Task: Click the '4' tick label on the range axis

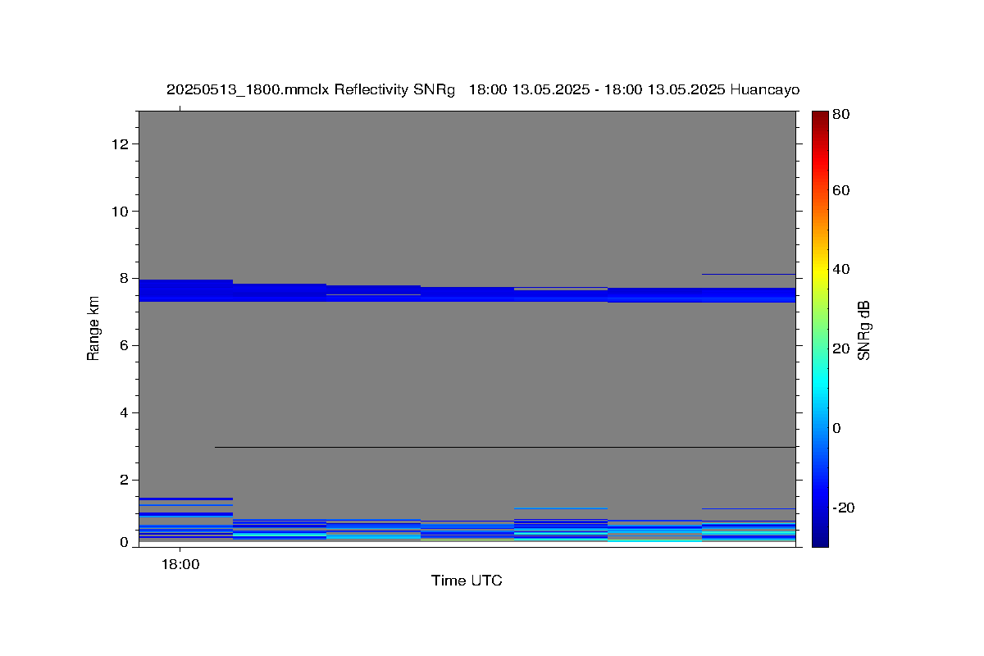Action: pyautogui.click(x=125, y=412)
